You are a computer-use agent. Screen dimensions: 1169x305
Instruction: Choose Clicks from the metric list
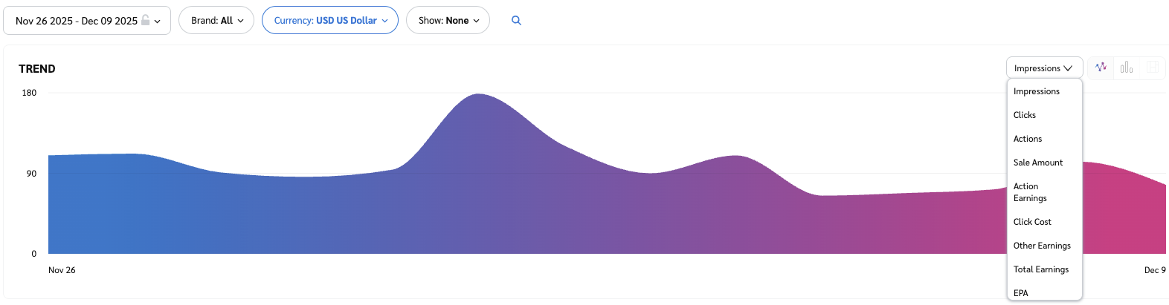coord(1024,115)
